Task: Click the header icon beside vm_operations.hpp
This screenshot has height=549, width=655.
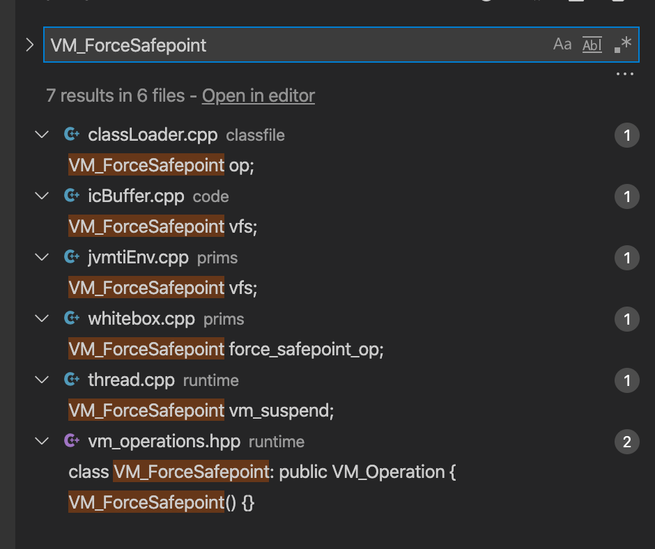Action: pyautogui.click(x=71, y=442)
